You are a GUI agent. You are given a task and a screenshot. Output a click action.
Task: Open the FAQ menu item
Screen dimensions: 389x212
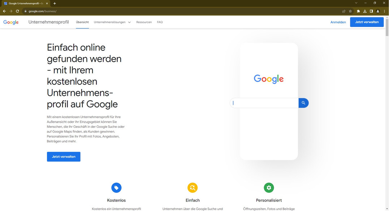[160, 22]
